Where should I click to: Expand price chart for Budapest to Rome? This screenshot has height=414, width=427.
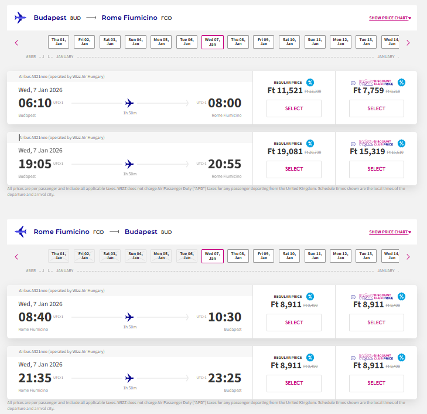pyautogui.click(x=390, y=18)
